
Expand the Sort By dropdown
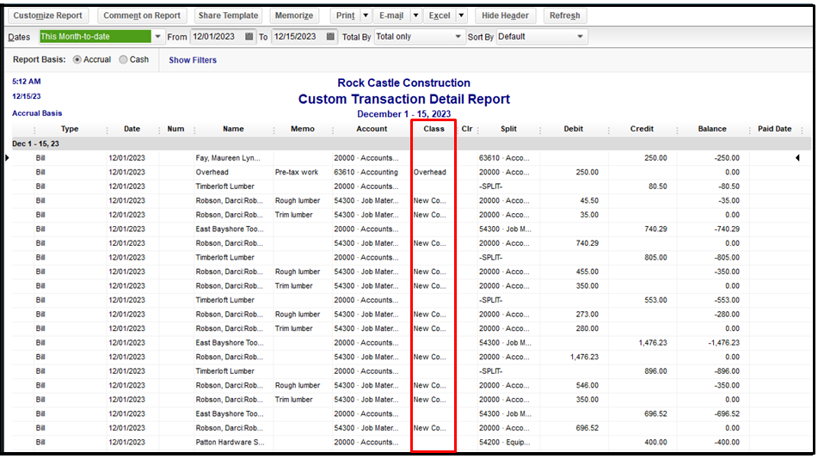[x=580, y=37]
